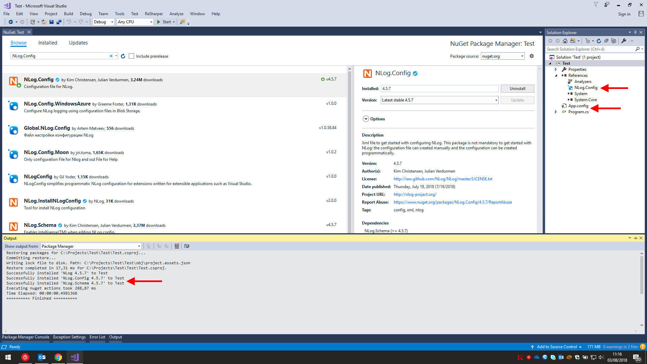Open the Version Latest stable 4.5.7 dropdown

coord(439,100)
